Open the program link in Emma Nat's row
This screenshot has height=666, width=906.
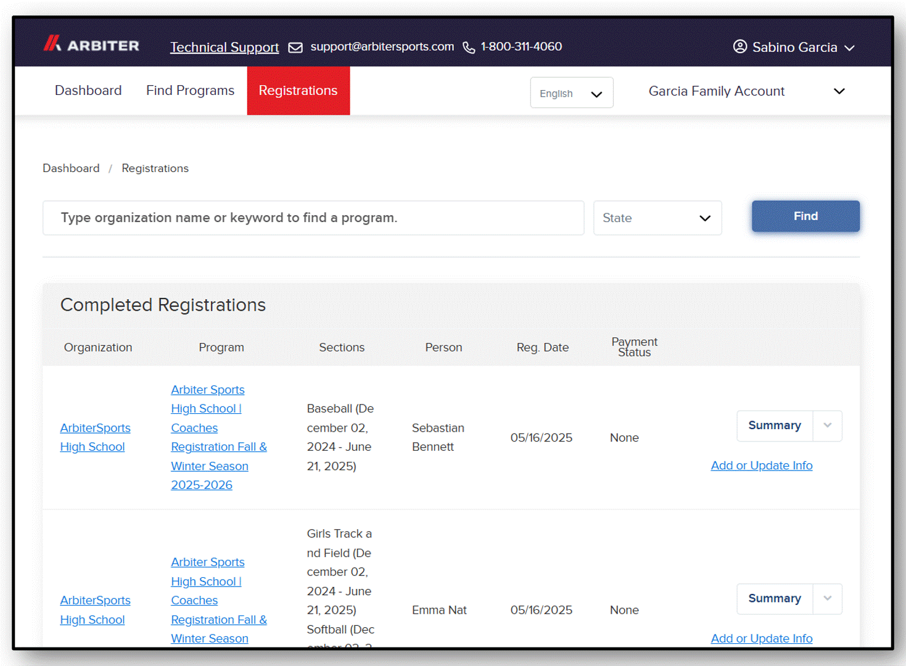(x=219, y=600)
